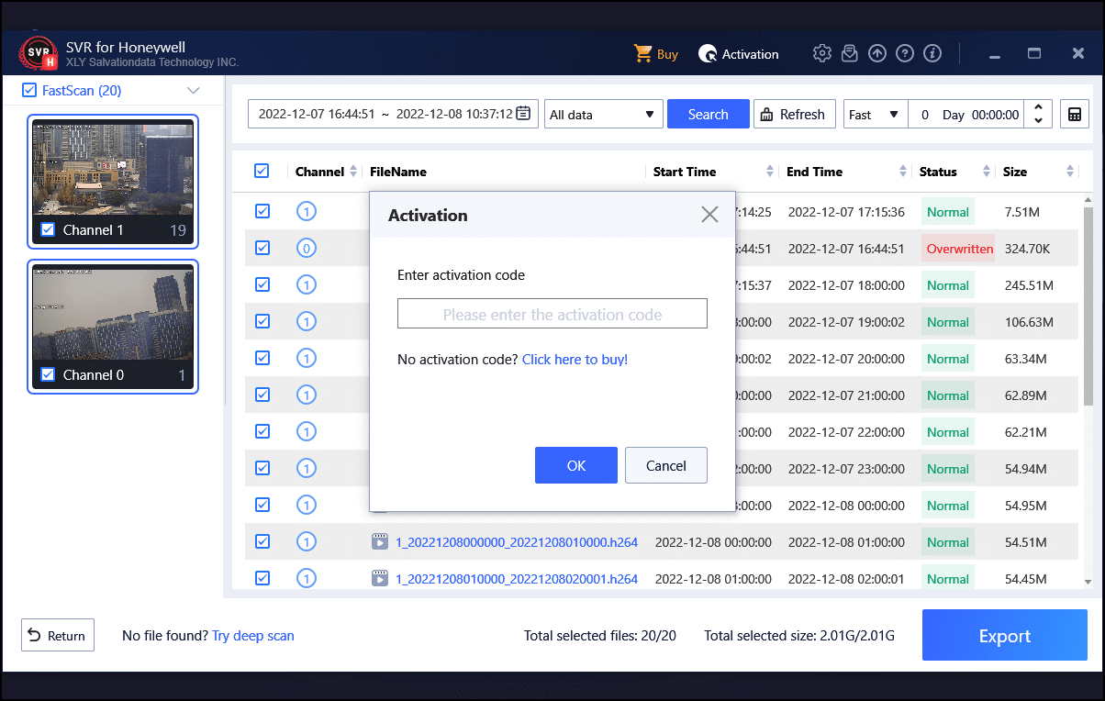This screenshot has width=1105, height=701.
Task: Click the 'Click here to buy!' link
Action: tap(575, 360)
